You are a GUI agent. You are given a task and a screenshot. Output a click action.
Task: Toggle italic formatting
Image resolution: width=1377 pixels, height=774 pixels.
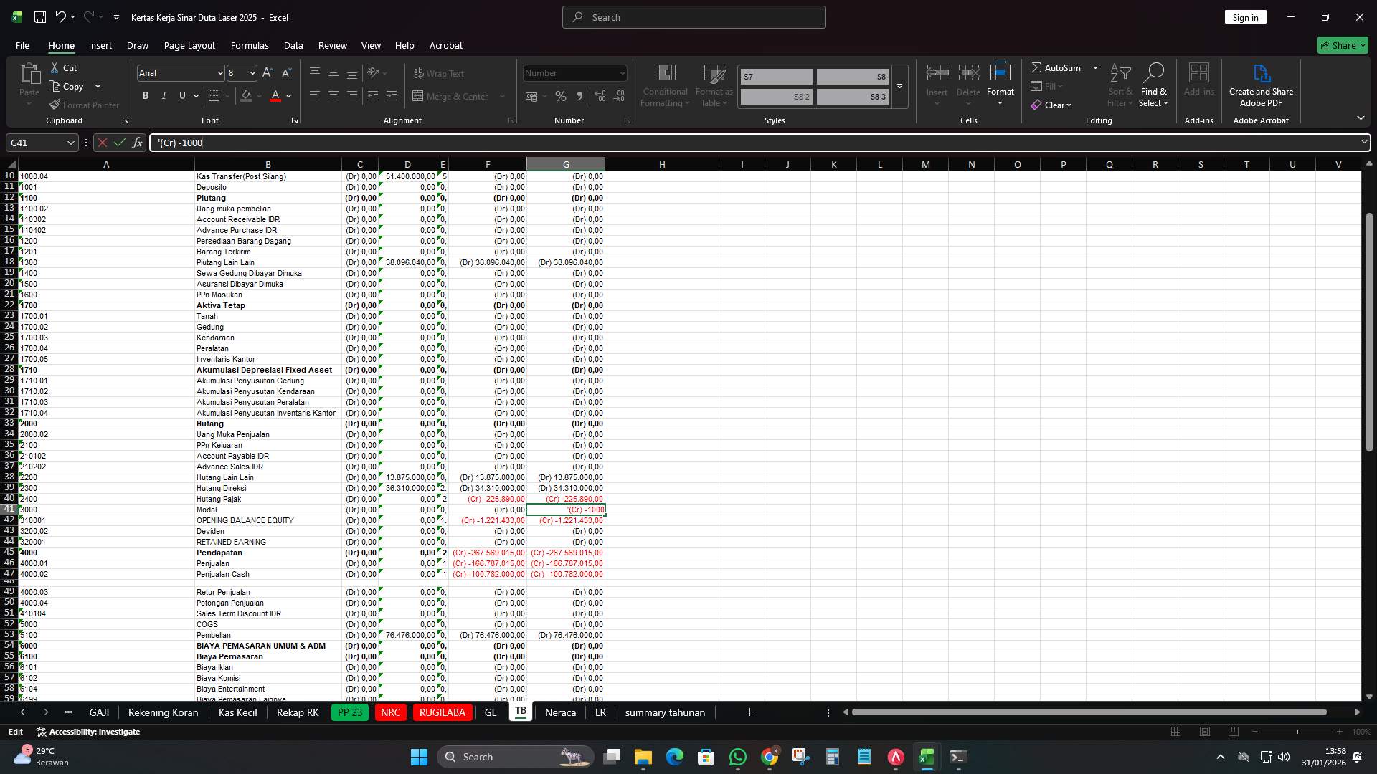(164, 95)
